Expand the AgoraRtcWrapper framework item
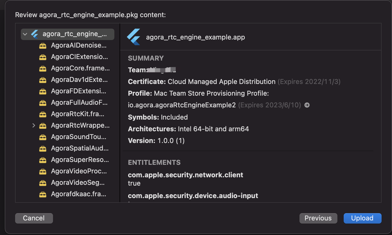Viewport: 392px width, 235px height. click(34, 126)
